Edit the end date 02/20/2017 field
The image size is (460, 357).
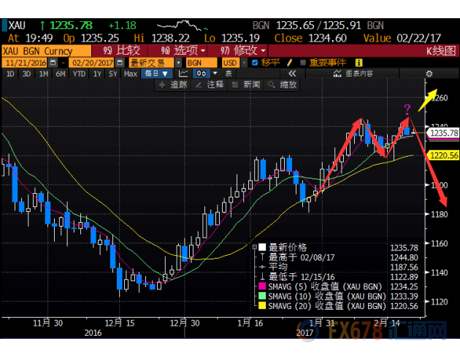coord(93,63)
